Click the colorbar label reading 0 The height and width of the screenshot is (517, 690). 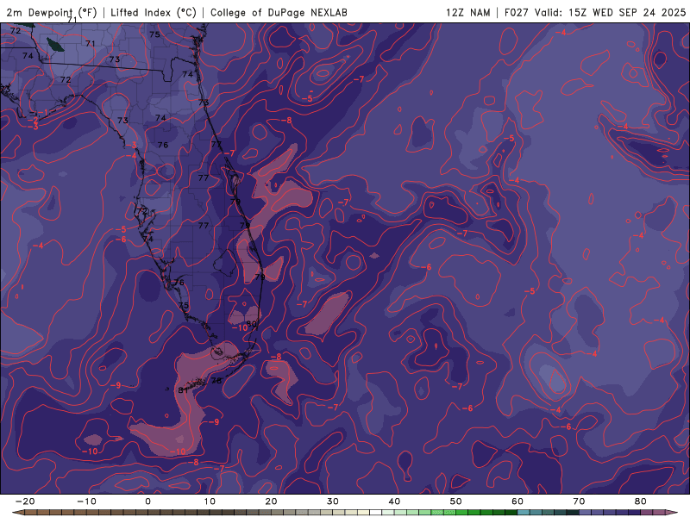click(147, 501)
